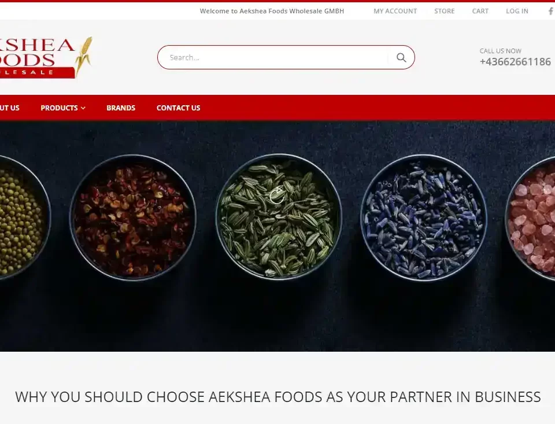This screenshot has height=424, width=555.
Task: Click the 'Why you should choose Aekshea' heading
Action: (278, 397)
